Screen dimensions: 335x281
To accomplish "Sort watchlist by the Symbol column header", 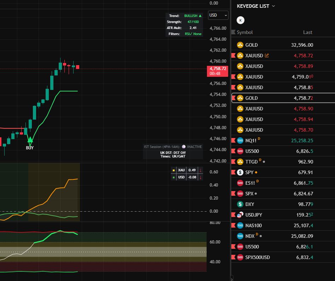I will coord(245,32).
